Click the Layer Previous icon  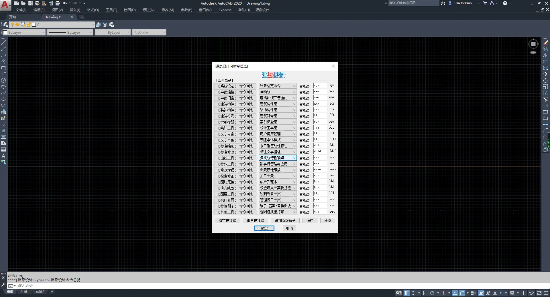(x=105, y=25)
